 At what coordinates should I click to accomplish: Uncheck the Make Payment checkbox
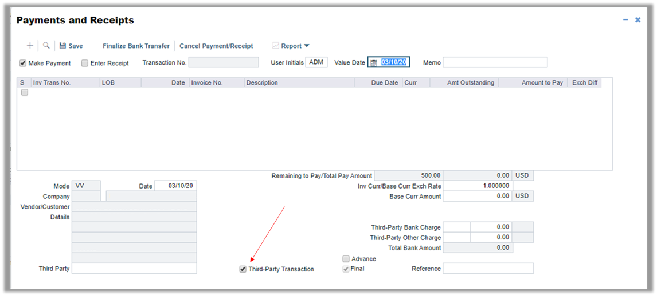pyautogui.click(x=23, y=63)
